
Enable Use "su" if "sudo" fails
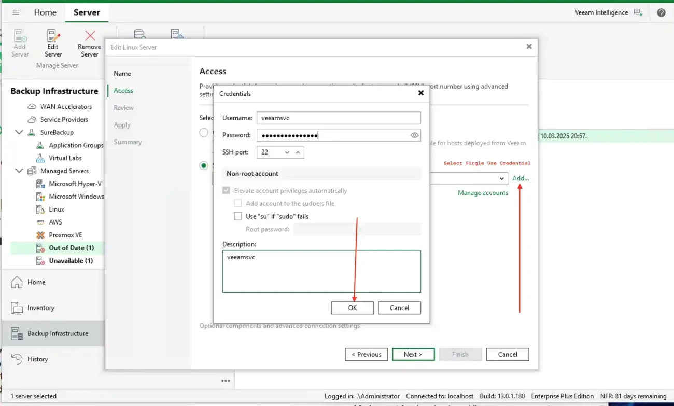point(238,216)
